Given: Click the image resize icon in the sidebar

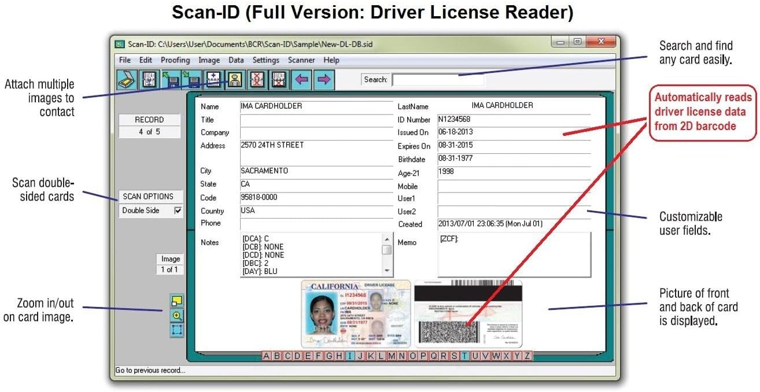Looking at the screenshot, I should pyautogui.click(x=176, y=300).
